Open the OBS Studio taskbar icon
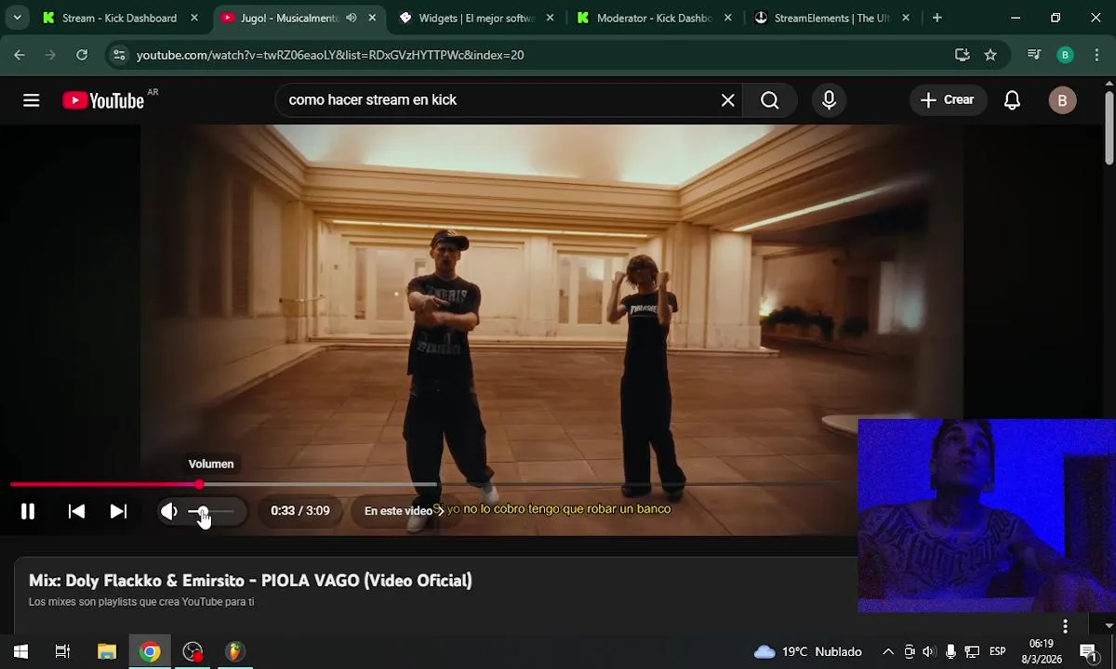The height and width of the screenshot is (669, 1116). (x=193, y=651)
